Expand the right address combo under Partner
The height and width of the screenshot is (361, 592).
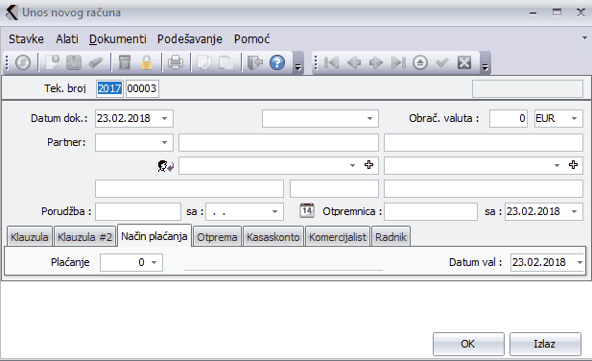pos(556,165)
